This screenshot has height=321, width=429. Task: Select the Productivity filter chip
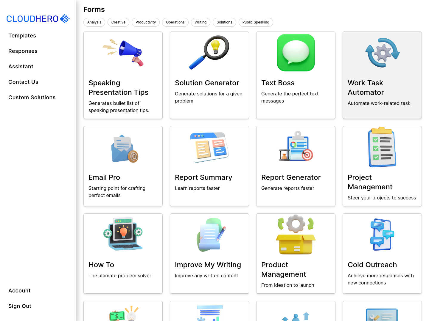point(146,22)
